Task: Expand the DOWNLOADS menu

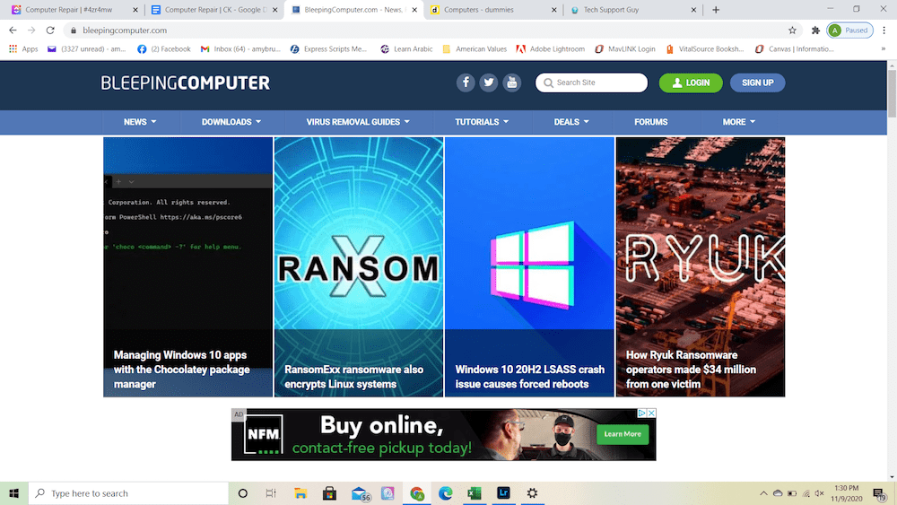Action: click(x=231, y=122)
